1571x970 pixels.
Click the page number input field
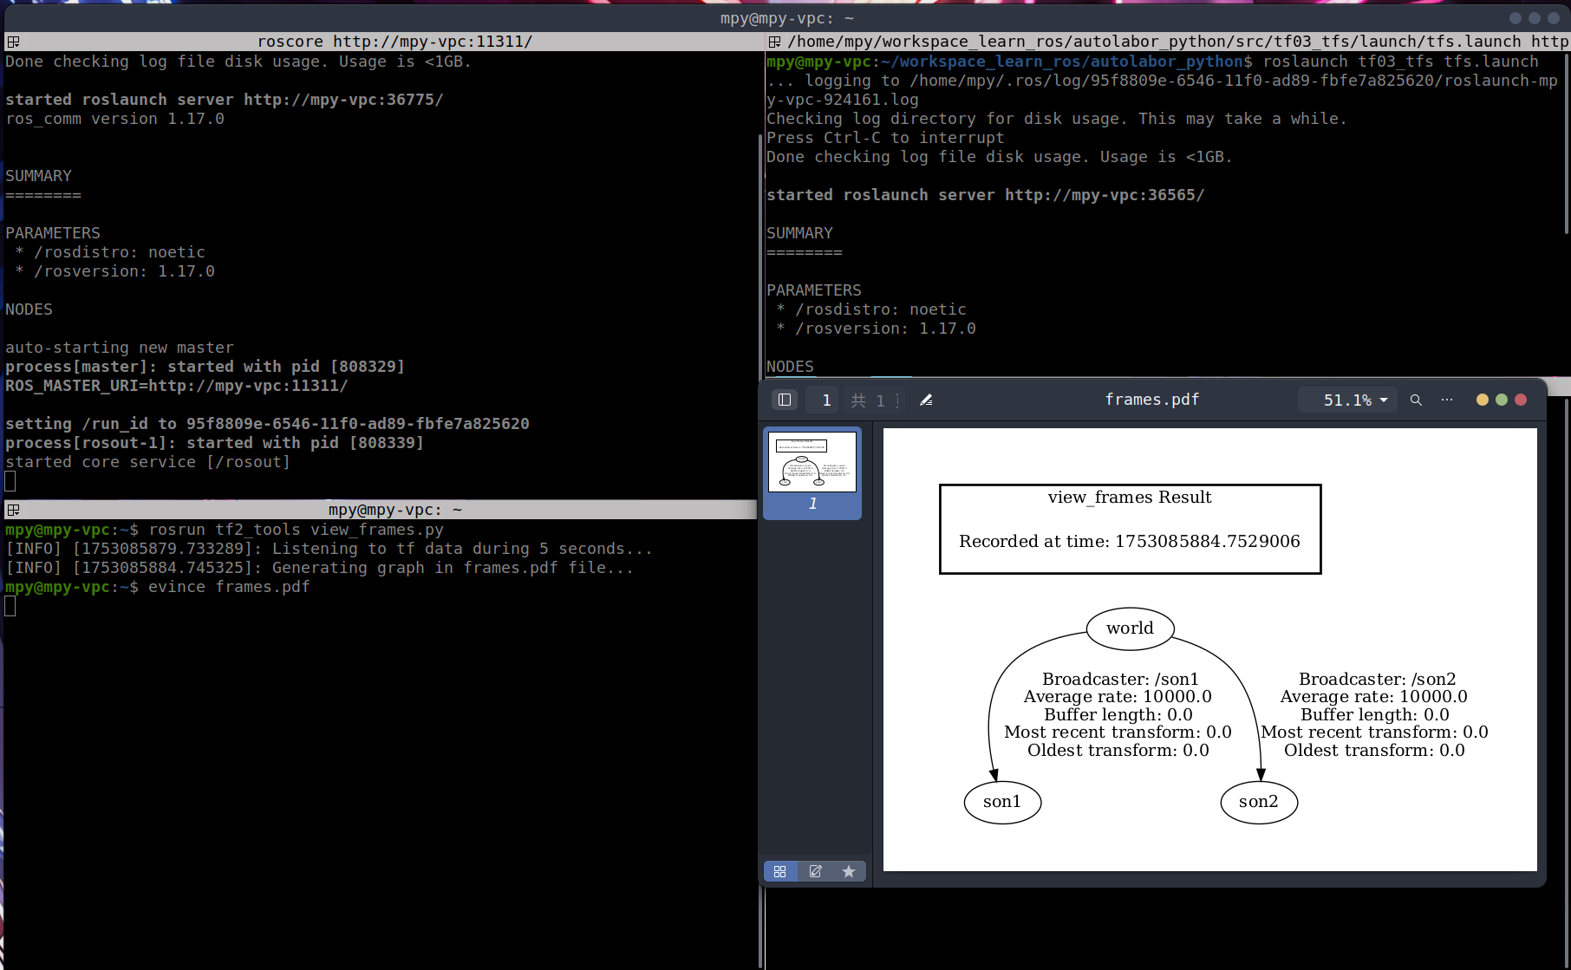[826, 400]
